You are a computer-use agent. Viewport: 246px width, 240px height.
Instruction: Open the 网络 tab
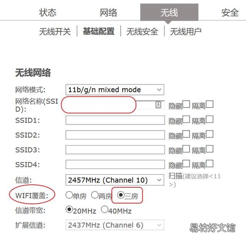tap(108, 13)
